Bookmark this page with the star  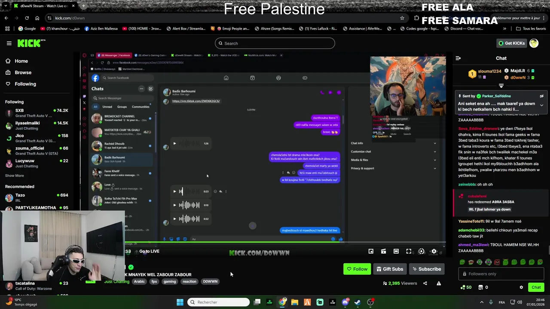pyautogui.click(x=402, y=18)
